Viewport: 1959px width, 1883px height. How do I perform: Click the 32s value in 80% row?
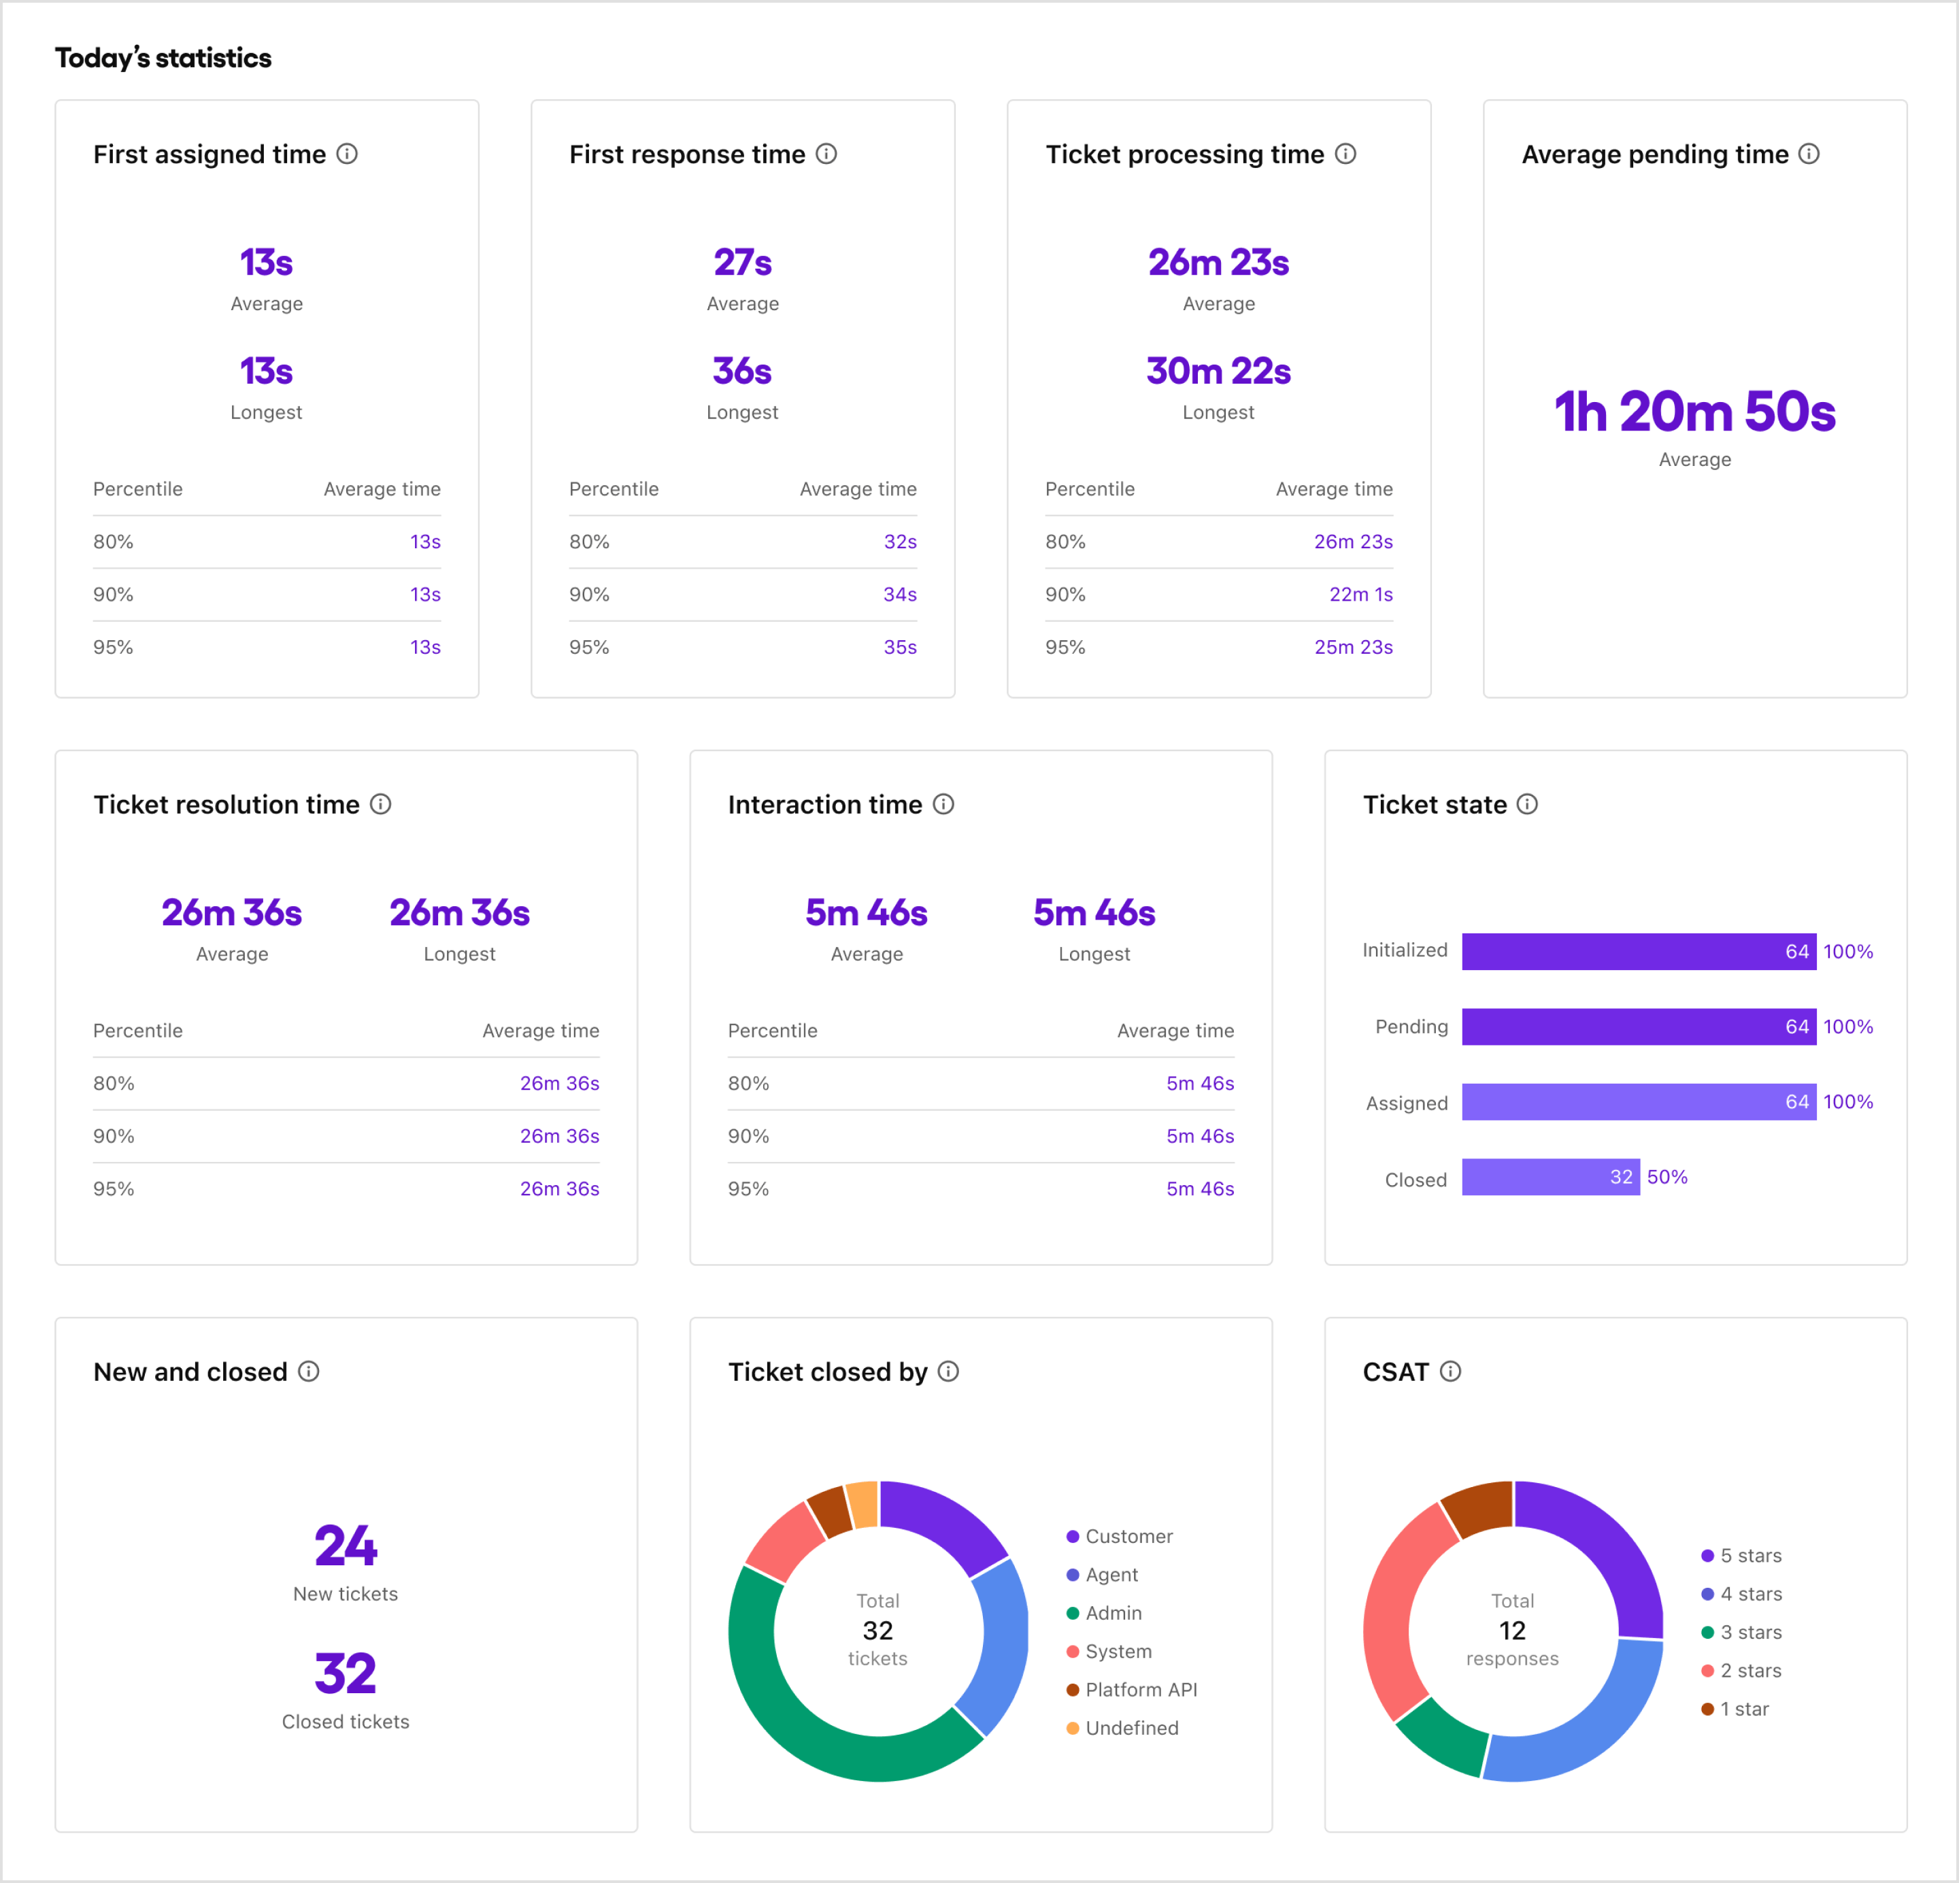pos(899,541)
